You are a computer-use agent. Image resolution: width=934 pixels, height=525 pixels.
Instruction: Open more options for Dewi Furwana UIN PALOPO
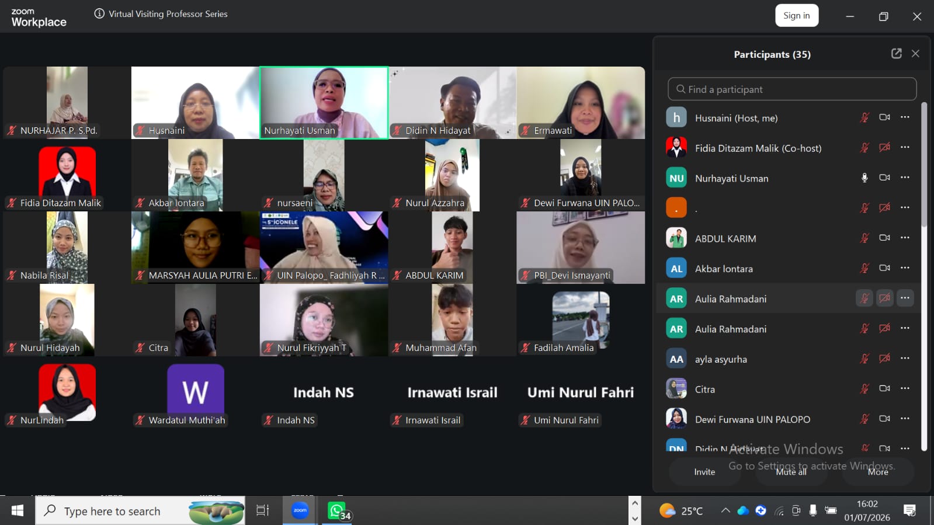905,419
